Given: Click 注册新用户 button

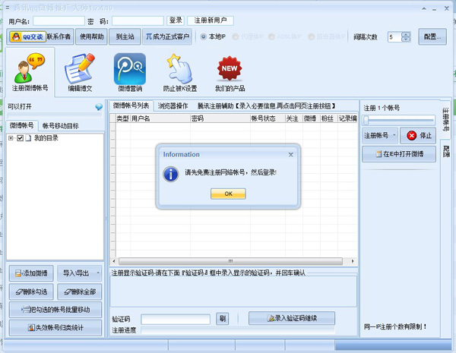Looking at the screenshot, I should pos(211,20).
